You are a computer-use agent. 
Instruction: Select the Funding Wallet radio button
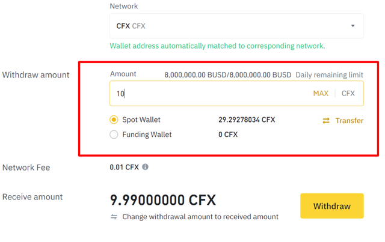[x=114, y=135]
